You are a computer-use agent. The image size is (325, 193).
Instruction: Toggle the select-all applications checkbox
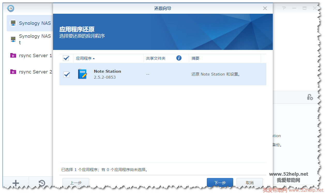coord(66,58)
